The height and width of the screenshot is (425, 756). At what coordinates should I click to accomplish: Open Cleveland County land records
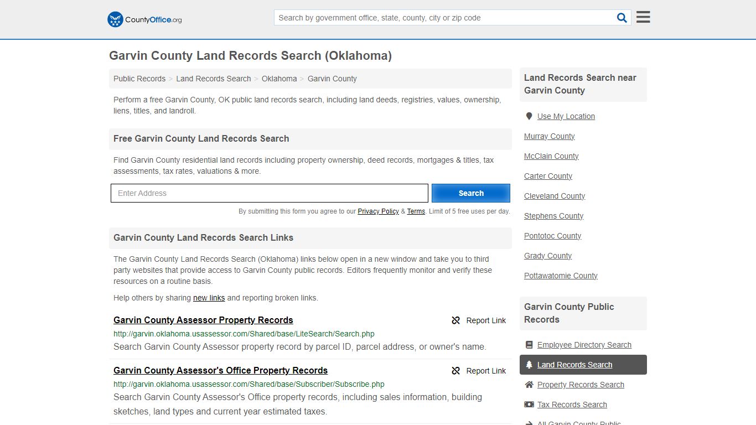[x=555, y=196]
